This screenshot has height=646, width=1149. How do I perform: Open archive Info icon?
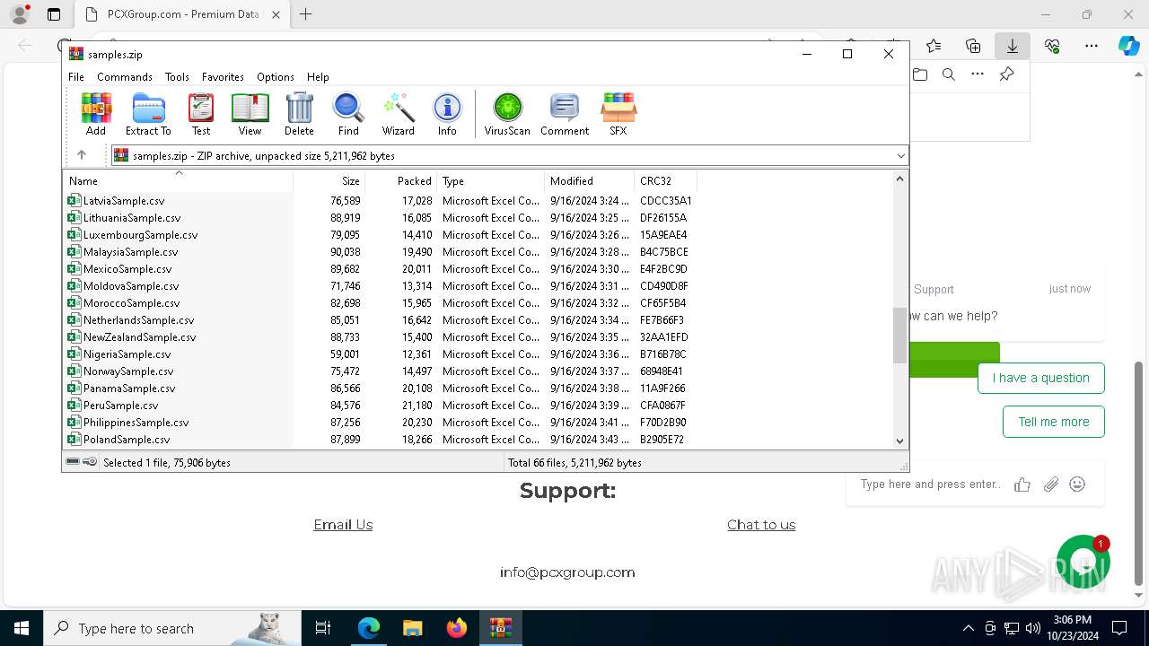(x=447, y=114)
